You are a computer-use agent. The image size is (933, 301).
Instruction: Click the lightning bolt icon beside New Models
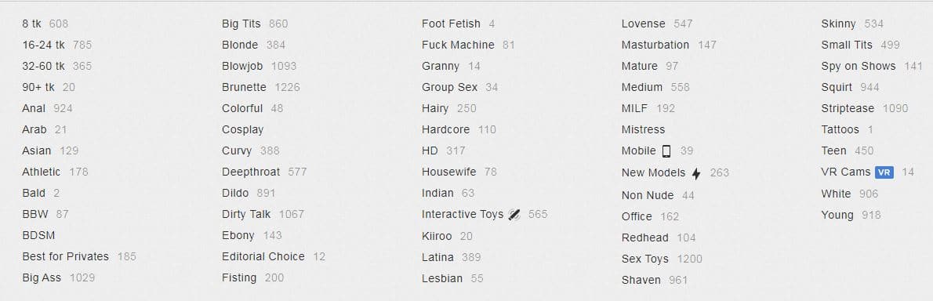pyautogui.click(x=696, y=173)
